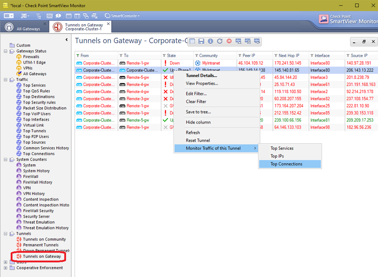Screen dimensions: 378x277
Task: Click the red reset tunnel icon in toolbar
Action: click(x=229, y=41)
